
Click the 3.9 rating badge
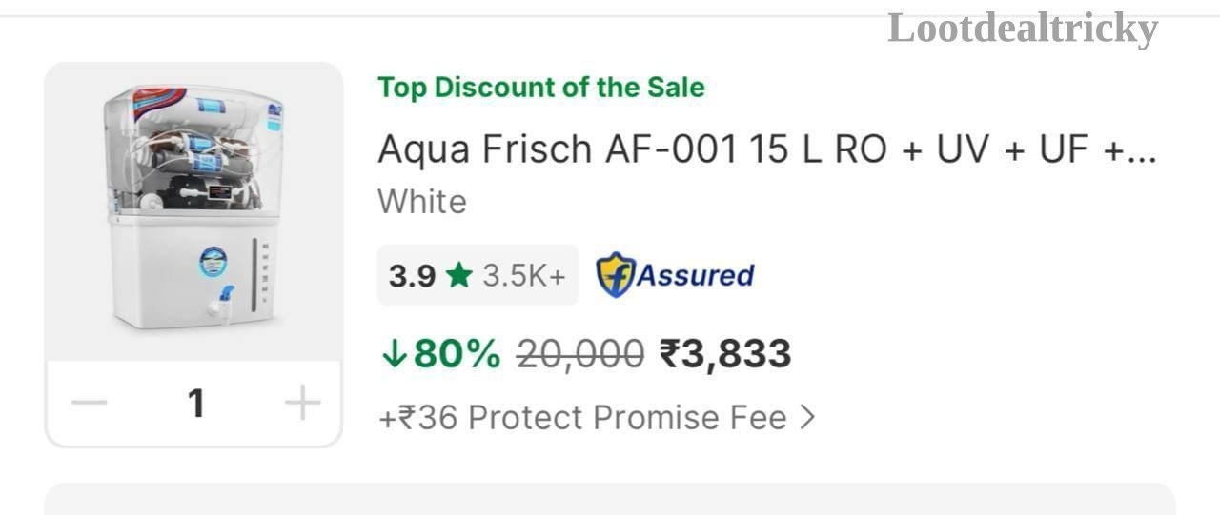478,275
